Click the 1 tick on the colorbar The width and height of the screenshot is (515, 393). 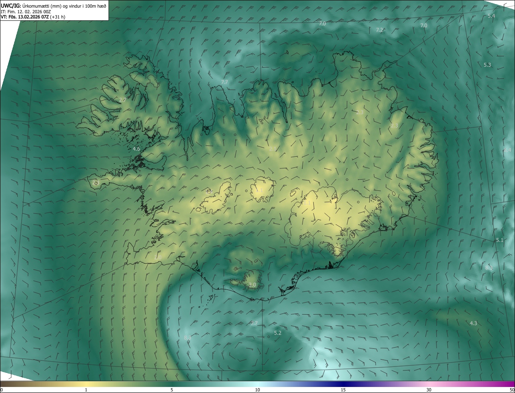coord(86,390)
